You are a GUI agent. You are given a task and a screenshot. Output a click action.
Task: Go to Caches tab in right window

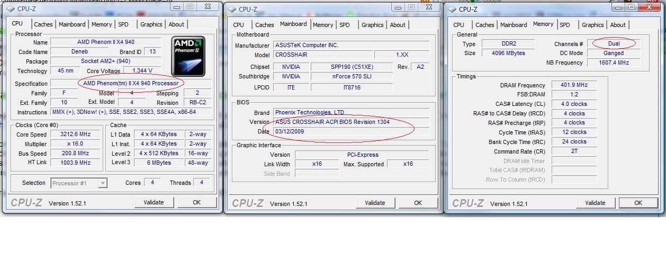(485, 25)
